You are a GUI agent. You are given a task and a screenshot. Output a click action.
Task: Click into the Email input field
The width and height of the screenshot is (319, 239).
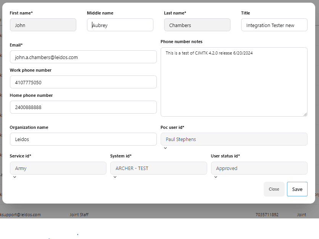click(83, 57)
